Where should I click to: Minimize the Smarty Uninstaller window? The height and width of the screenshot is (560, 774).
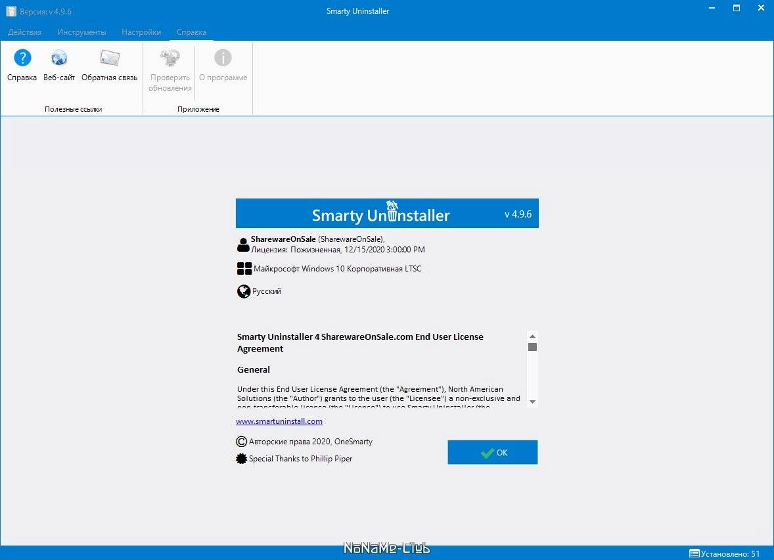(712, 9)
